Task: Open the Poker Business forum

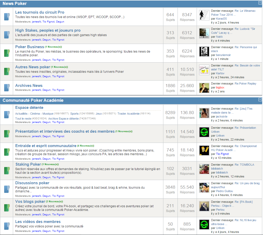Action: point(30,47)
